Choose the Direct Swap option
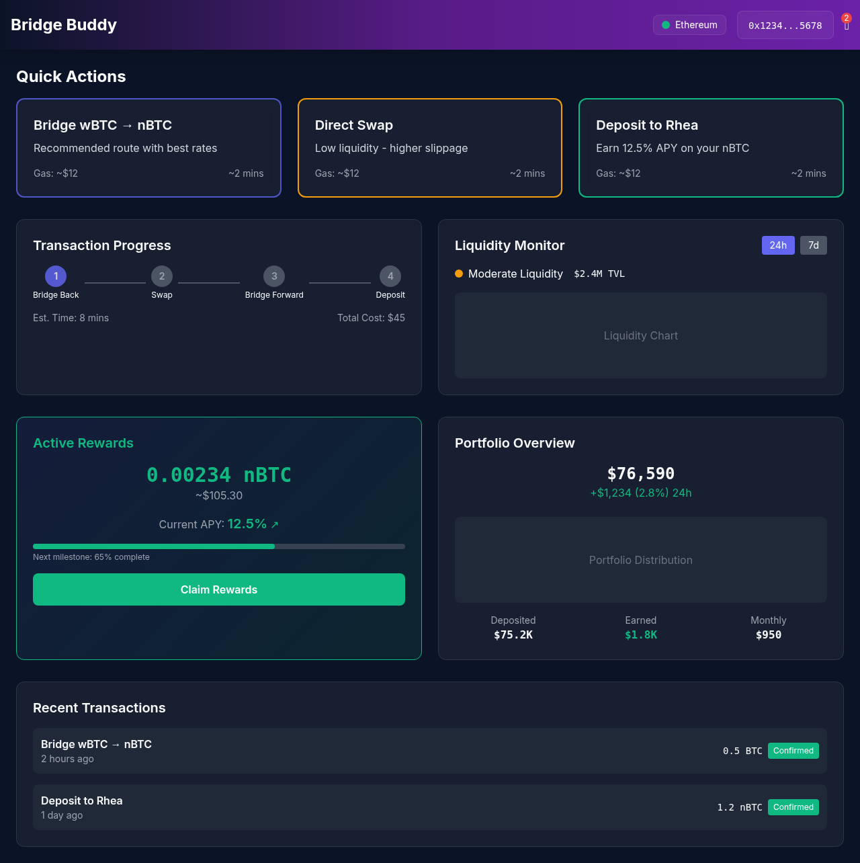 click(x=429, y=148)
